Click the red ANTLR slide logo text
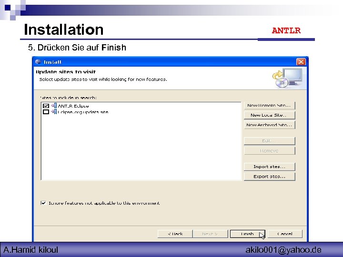This screenshot has width=343, height=257. coord(286,30)
